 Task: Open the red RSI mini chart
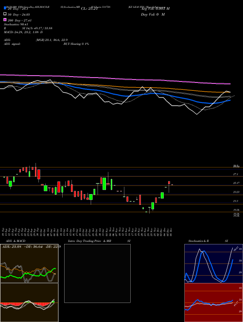tap(213, 302)
